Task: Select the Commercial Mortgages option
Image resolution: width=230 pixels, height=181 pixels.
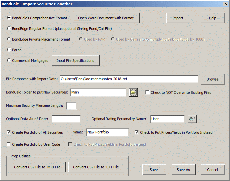Action: click(x=9, y=61)
